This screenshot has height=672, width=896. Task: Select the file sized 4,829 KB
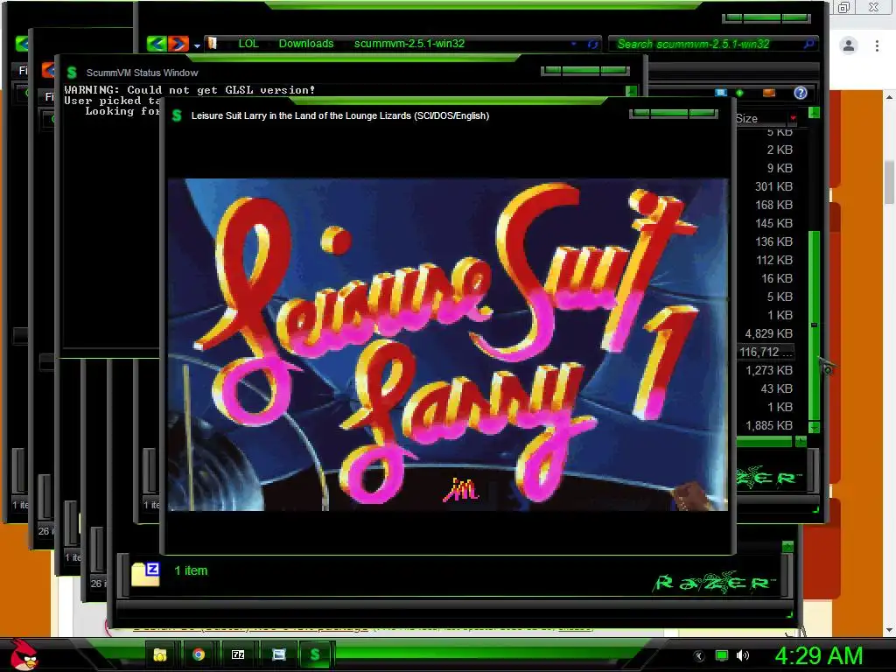click(x=768, y=333)
